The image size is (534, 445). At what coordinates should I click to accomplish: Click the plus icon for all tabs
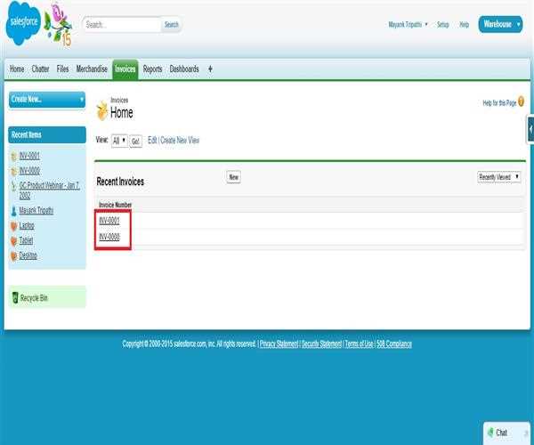210,69
